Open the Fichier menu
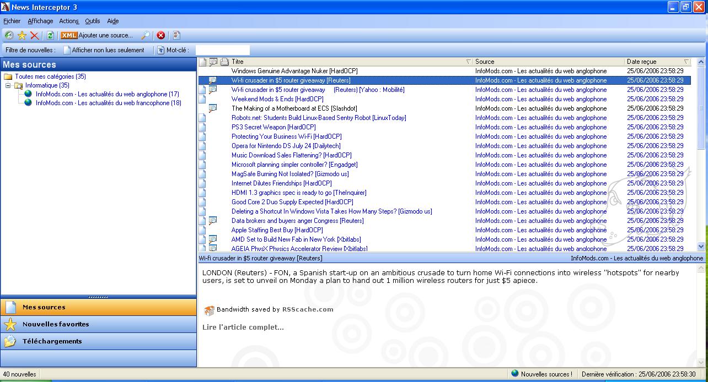The image size is (708, 382). 12,21
